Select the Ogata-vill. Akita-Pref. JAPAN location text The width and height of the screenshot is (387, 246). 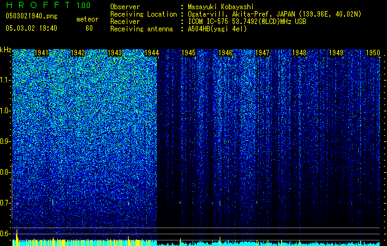pos(274,14)
